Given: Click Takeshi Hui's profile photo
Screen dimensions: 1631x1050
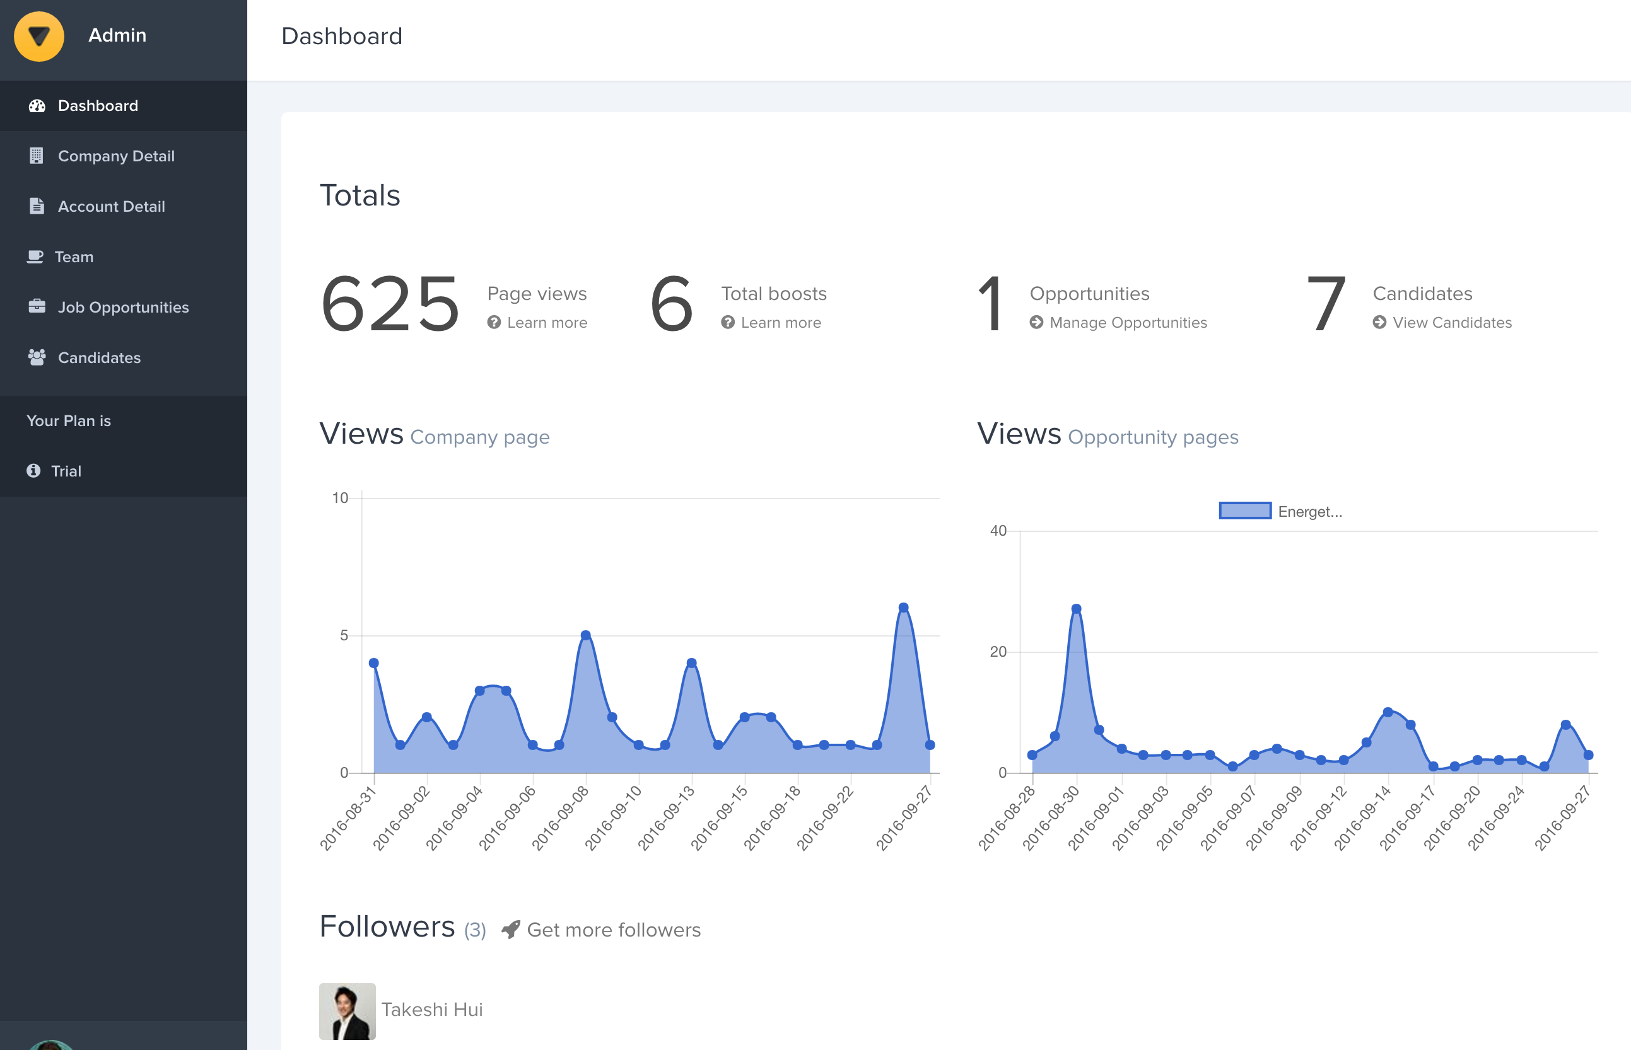Looking at the screenshot, I should point(348,1010).
